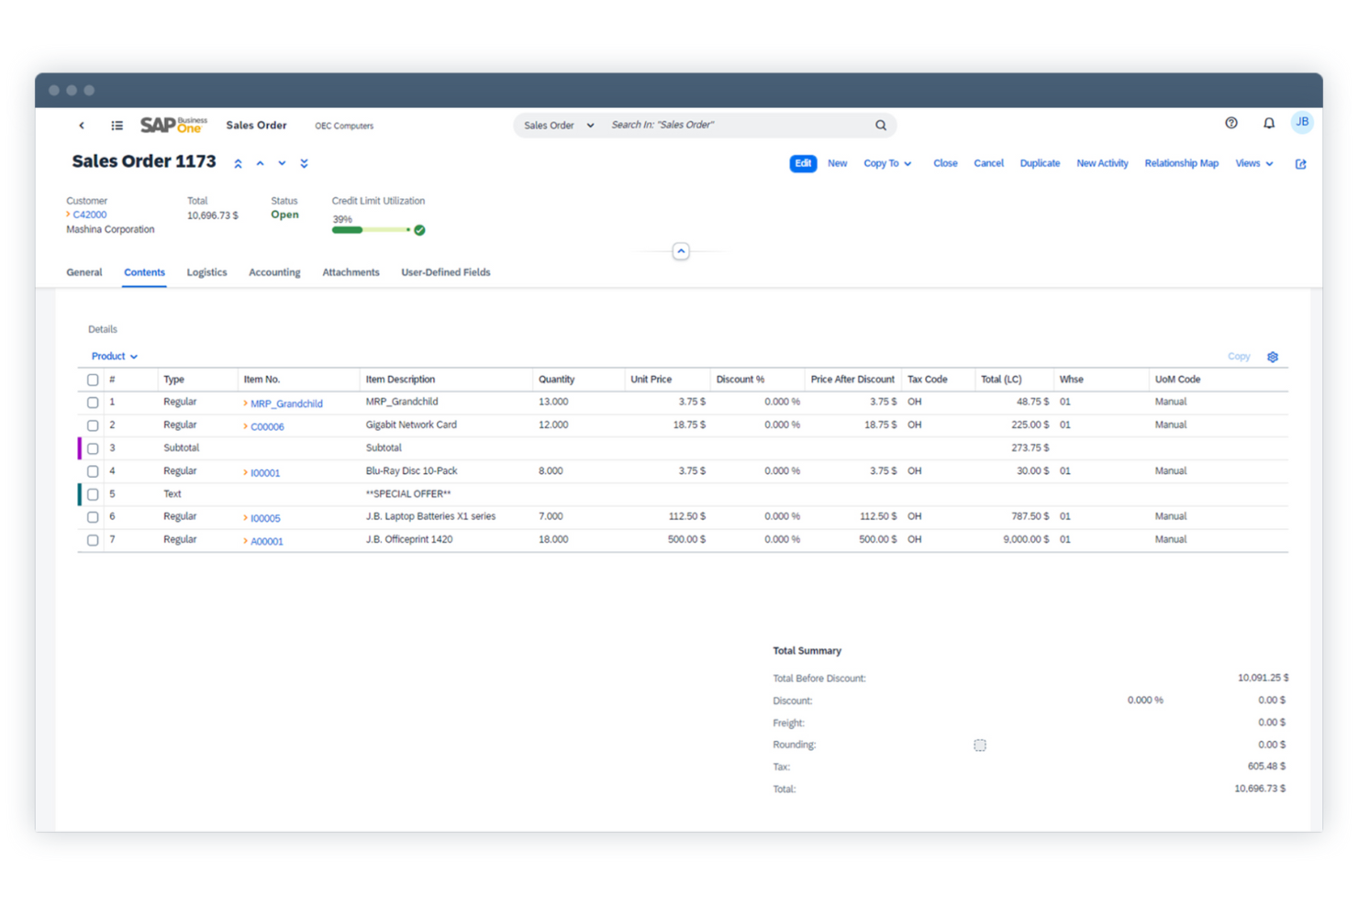The image size is (1358, 905).
Task: Switch to the Logistics tab
Action: click(x=206, y=272)
